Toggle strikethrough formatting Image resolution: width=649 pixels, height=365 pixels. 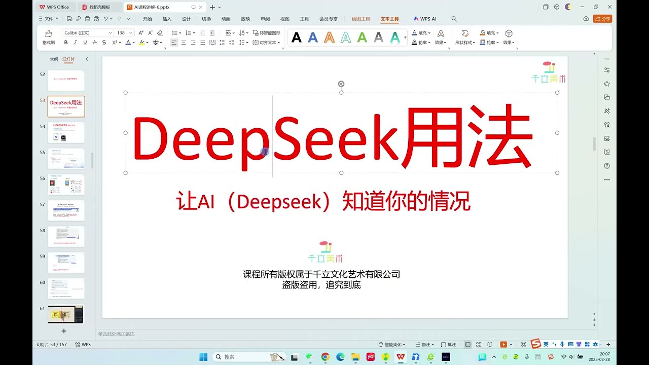pos(95,43)
